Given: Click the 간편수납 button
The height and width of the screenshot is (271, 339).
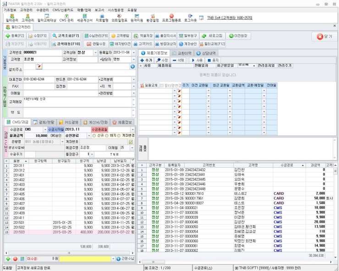Looking at the screenshot, I should tap(126, 259).
